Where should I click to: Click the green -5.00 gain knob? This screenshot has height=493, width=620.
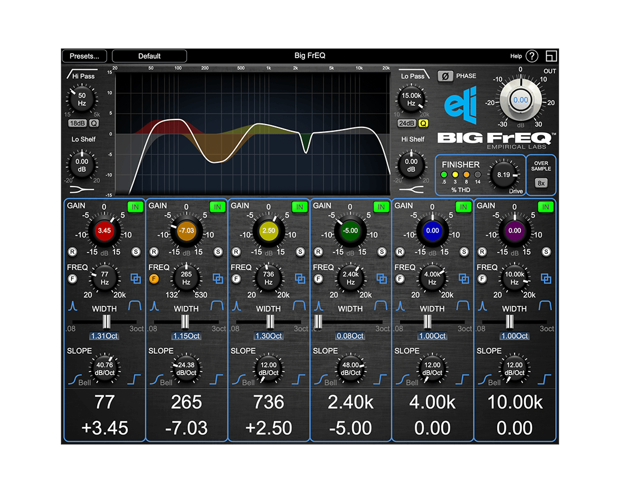tap(351, 231)
